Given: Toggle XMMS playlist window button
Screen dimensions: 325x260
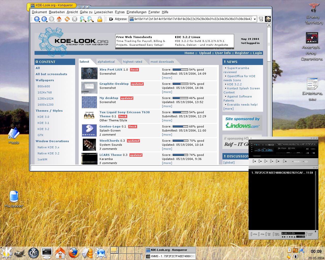Looking at the screenshot, I should point(314,153).
